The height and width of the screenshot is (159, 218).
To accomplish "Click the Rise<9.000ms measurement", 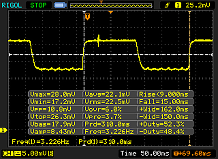I will (163, 94).
